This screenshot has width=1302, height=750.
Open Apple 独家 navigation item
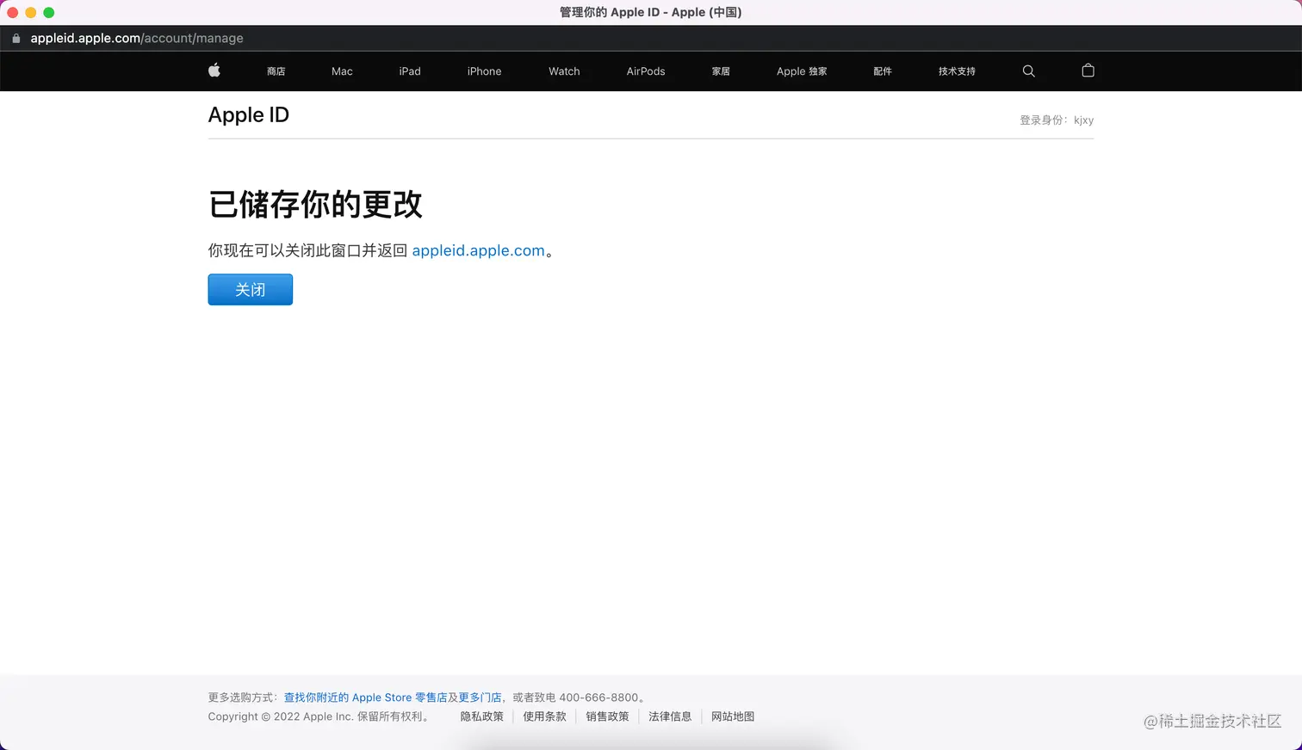click(802, 71)
